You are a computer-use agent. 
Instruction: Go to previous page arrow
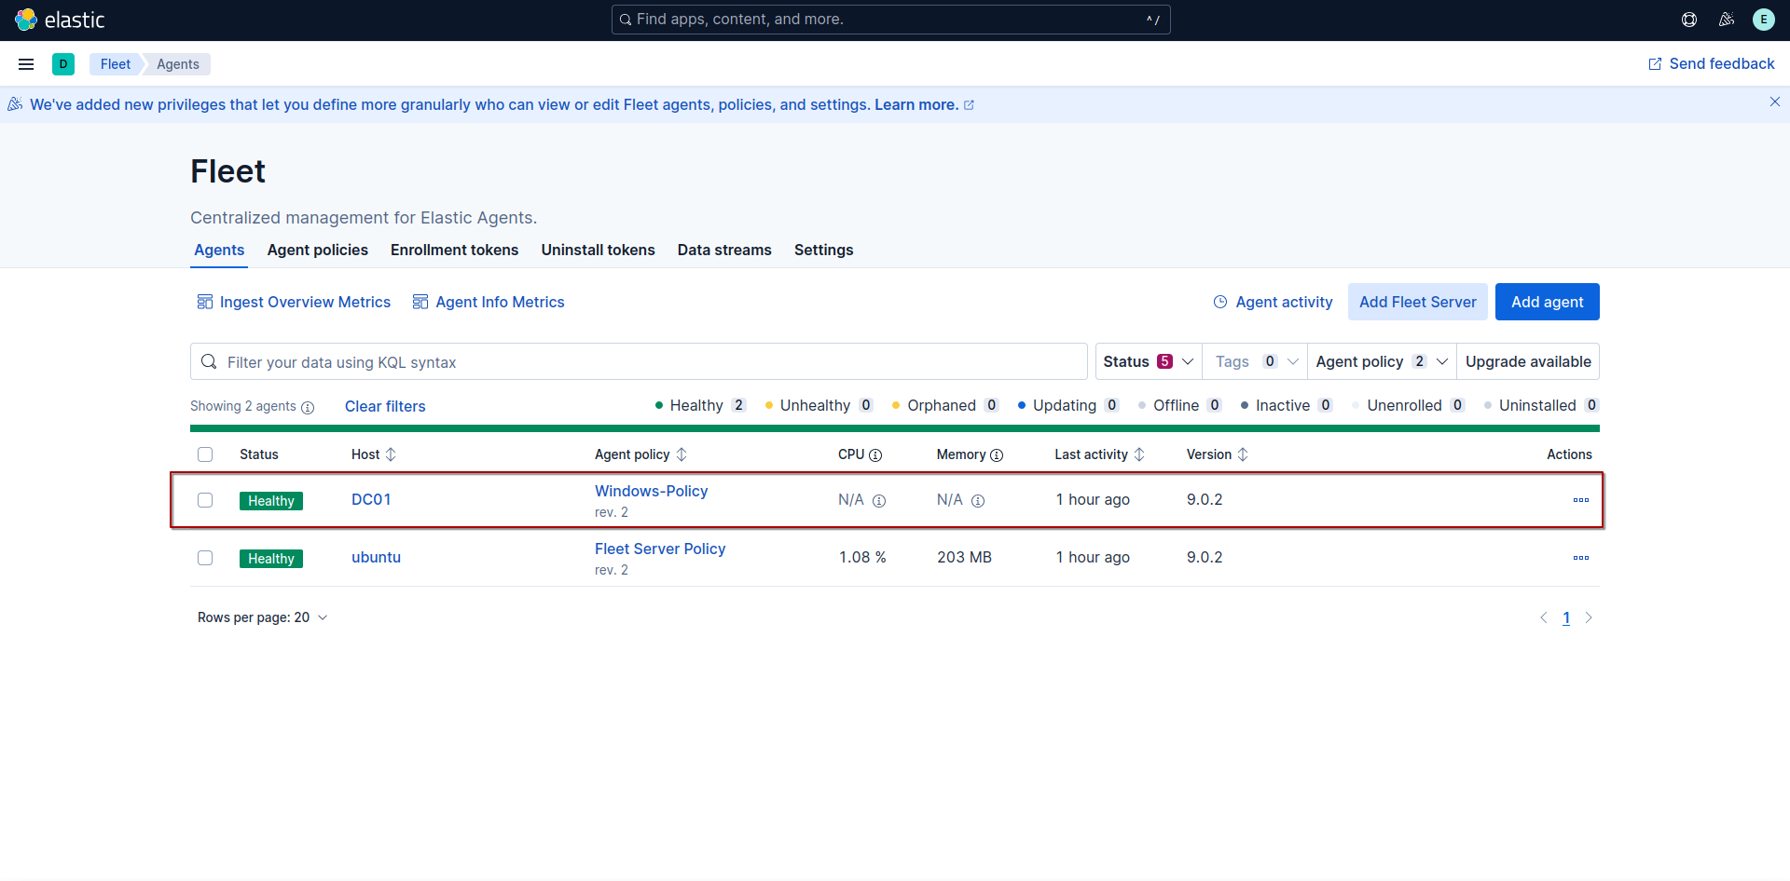tap(1544, 617)
